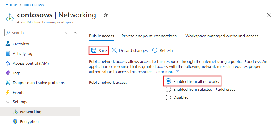This screenshot has height=126, width=278.
Task: Switch to Workspace managed outbound access tab
Action: (221, 36)
